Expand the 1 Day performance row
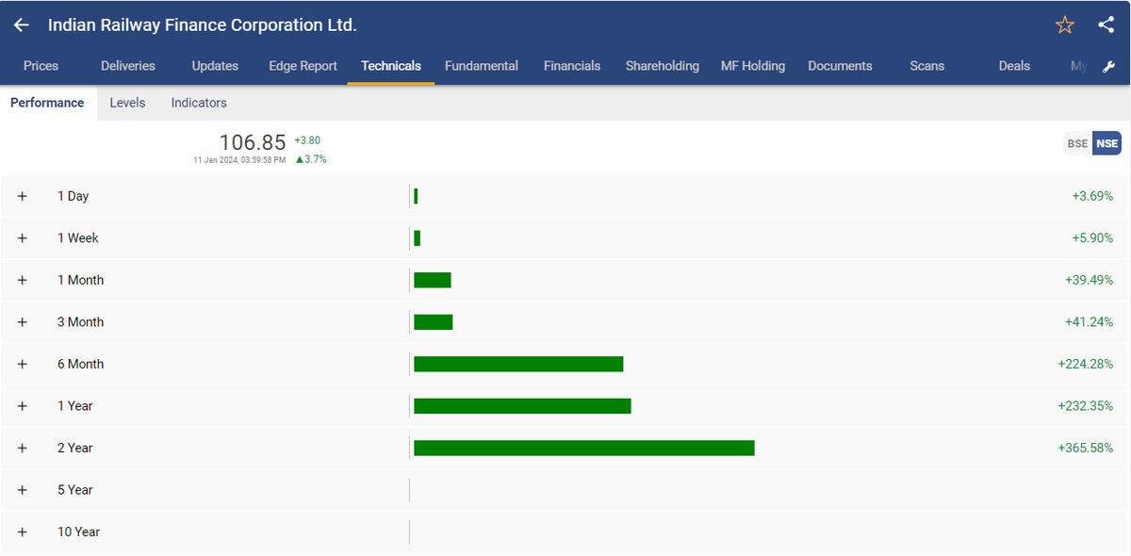The width and height of the screenshot is (1131, 556). click(x=23, y=196)
